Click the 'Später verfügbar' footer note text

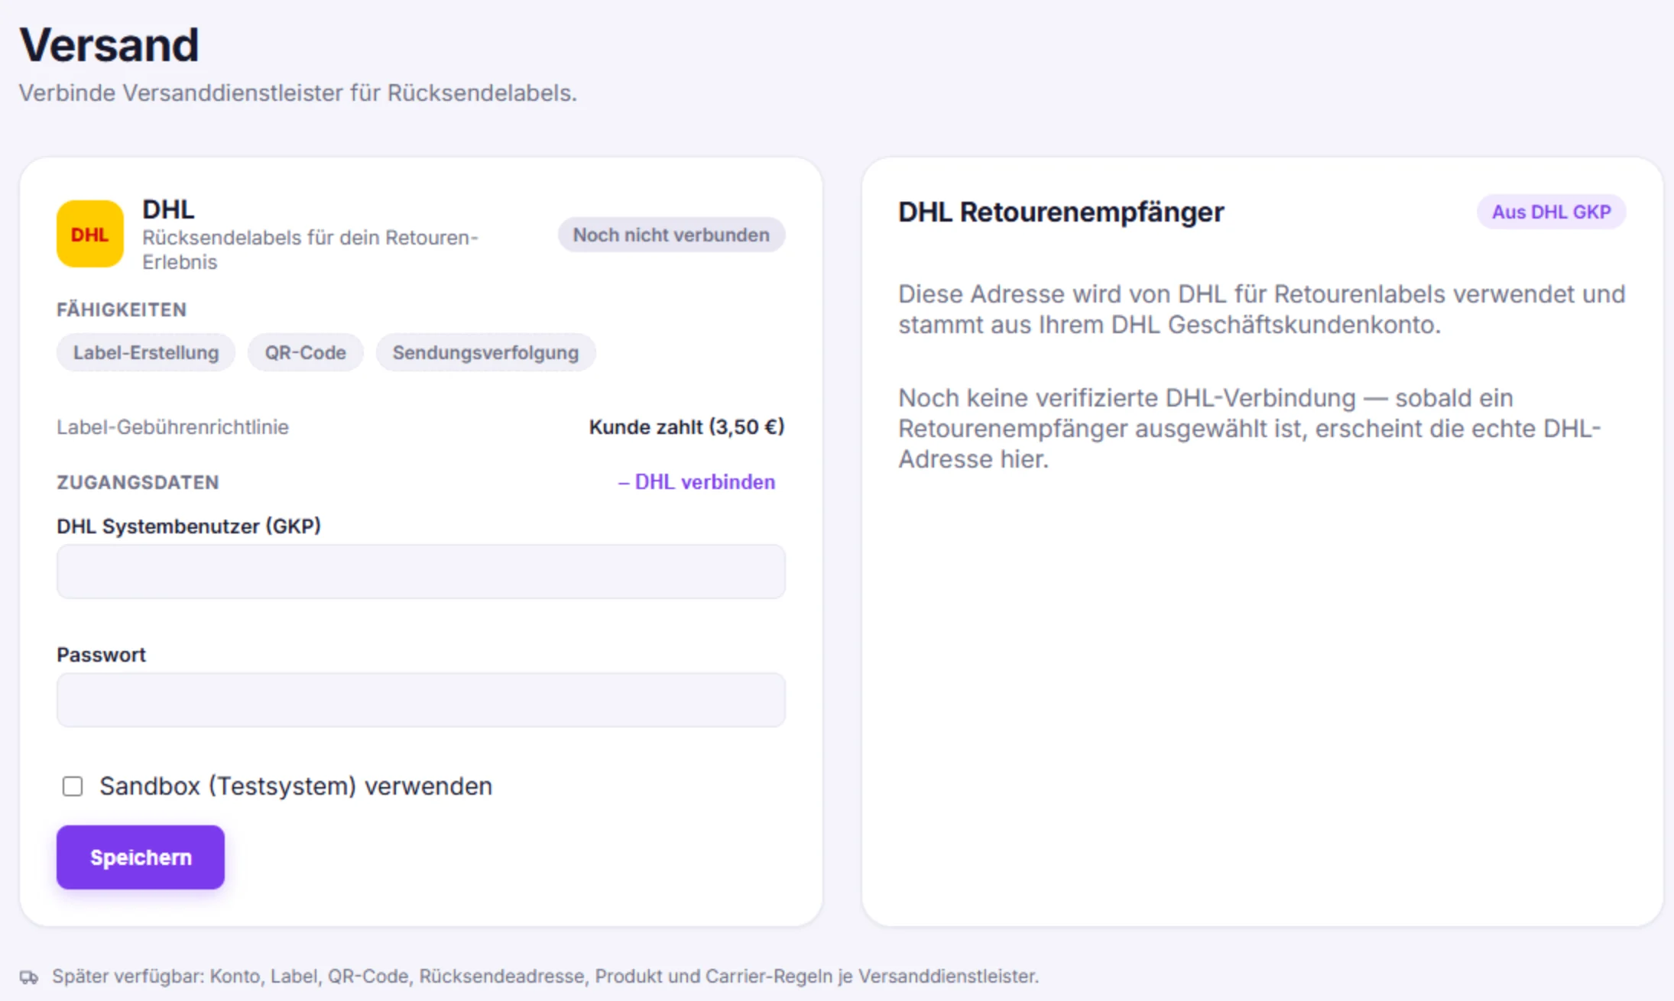click(545, 977)
